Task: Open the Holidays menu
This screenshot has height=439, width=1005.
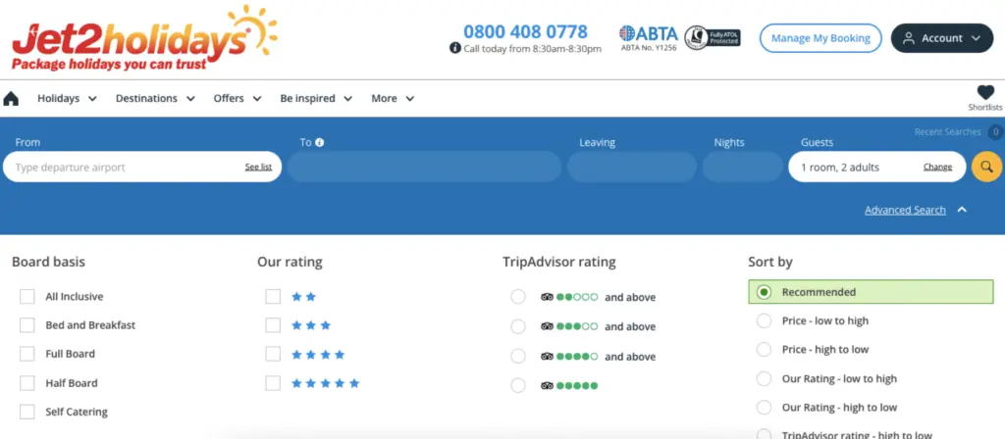Action: (67, 99)
